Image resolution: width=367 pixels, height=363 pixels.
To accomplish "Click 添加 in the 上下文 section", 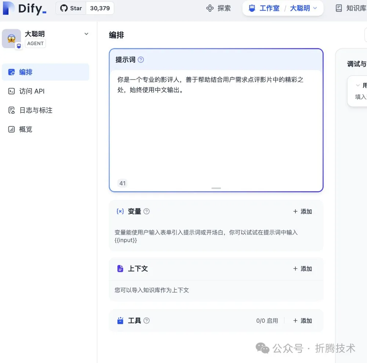I will (x=302, y=268).
